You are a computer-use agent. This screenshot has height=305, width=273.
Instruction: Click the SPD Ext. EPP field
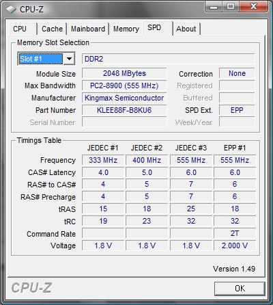pyautogui.click(x=237, y=110)
